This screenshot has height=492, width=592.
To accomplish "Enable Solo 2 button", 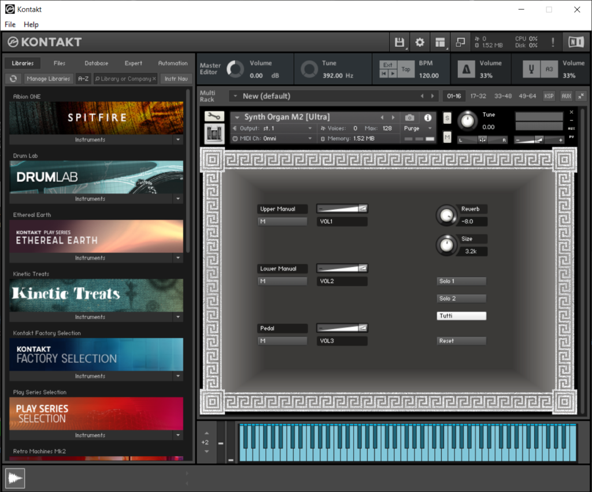I will click(x=461, y=298).
